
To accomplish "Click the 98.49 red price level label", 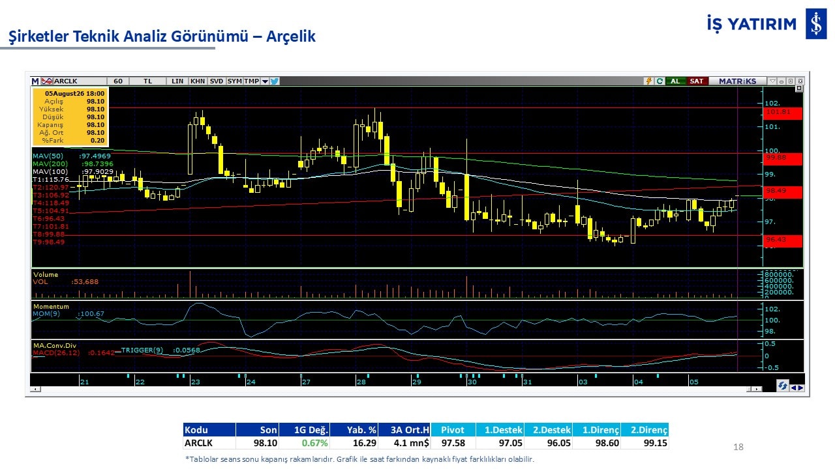I will click(x=782, y=192).
